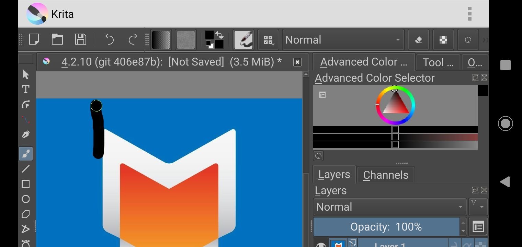The image size is (522, 247).
Task: Float the Layers docker
Action: tap(475, 190)
